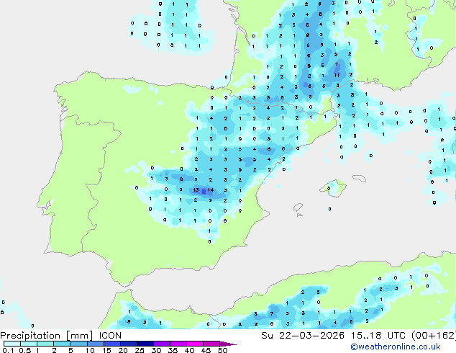The image size is (456, 353).
Task: Click the legend label "45"
Action: coord(206,350)
